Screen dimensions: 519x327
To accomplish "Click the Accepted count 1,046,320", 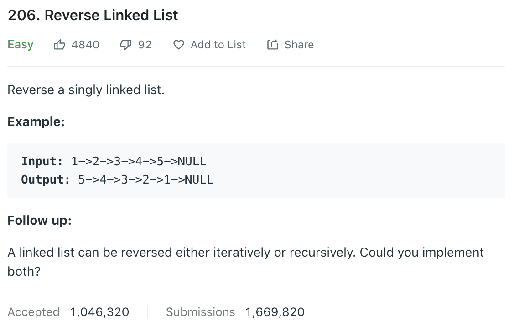I will 99,312.
